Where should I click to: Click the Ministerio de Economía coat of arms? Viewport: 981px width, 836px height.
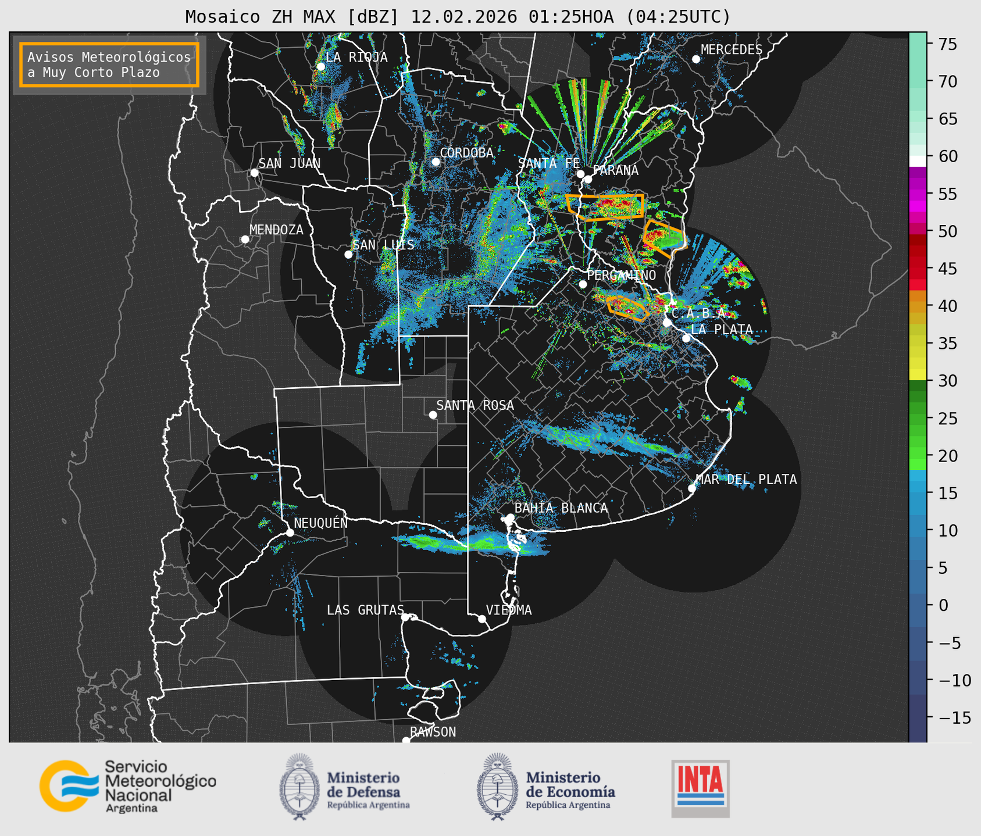[498, 787]
